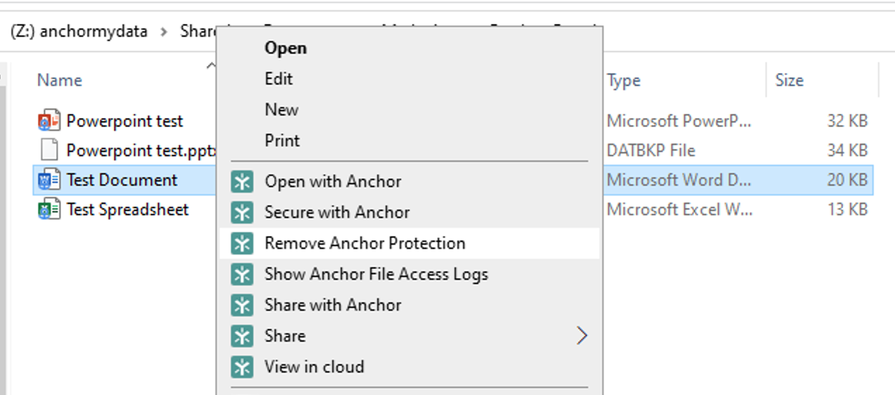Screen dimensions: 895x395
Task: Click the PowerPoint file icon for Powerpoint test
Action: point(49,121)
